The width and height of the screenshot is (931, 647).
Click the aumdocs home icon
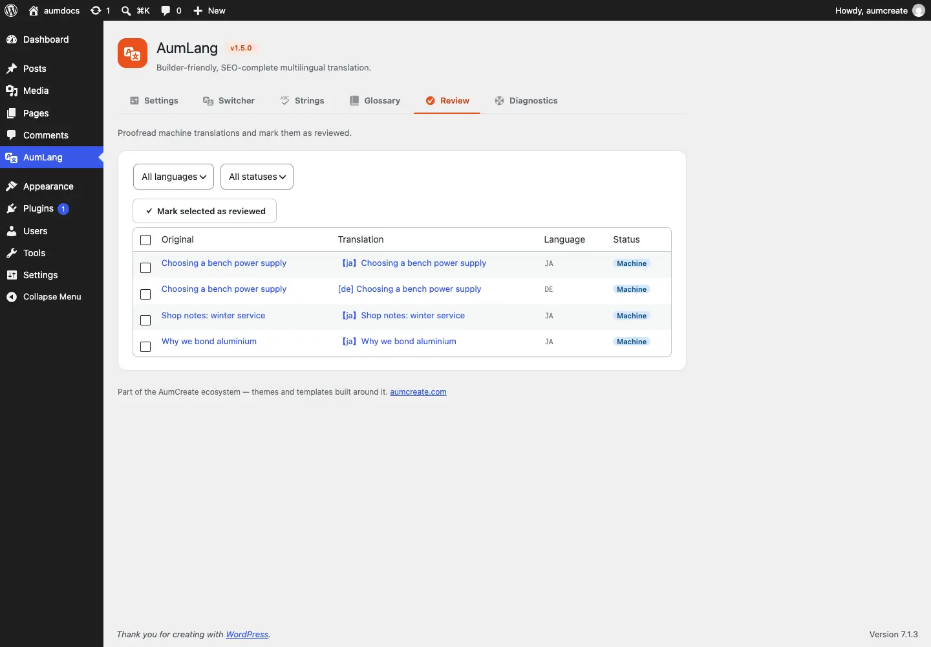(x=34, y=10)
